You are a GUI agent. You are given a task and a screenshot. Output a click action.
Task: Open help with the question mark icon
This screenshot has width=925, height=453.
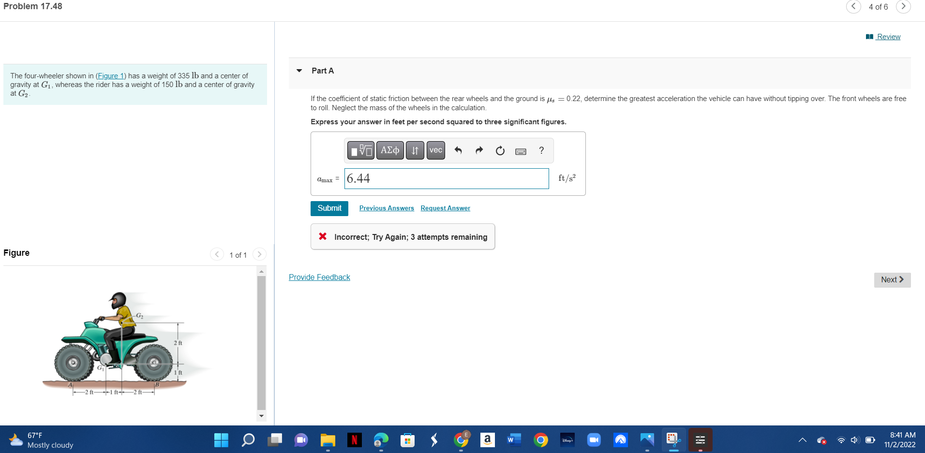click(x=541, y=150)
